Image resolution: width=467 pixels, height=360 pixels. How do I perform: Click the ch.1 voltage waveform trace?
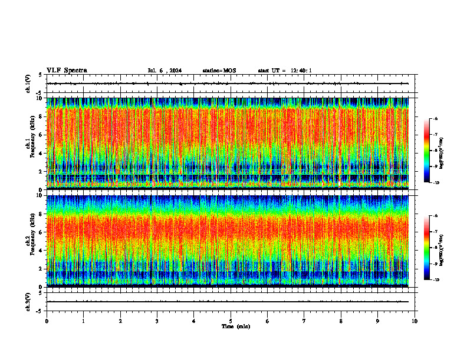click(228, 84)
